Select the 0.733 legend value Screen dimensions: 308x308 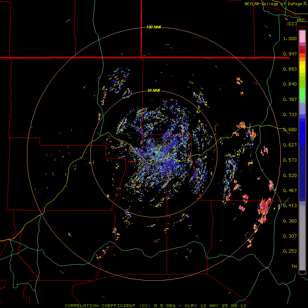(290, 115)
